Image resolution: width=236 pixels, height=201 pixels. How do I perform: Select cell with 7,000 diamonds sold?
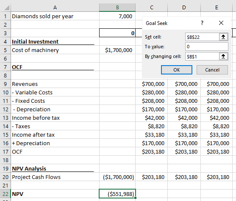click(117, 16)
